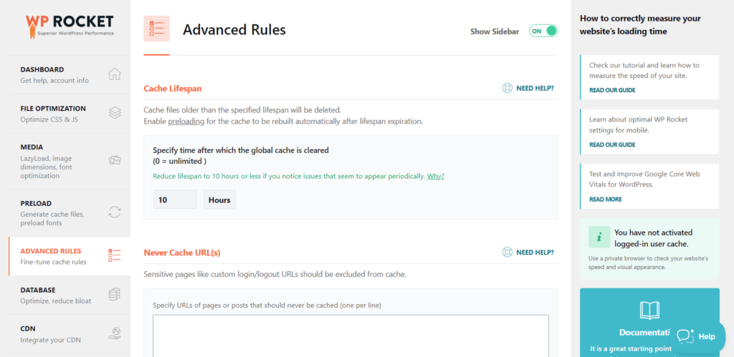Click the Database stack icon
734x357 pixels.
tap(115, 294)
